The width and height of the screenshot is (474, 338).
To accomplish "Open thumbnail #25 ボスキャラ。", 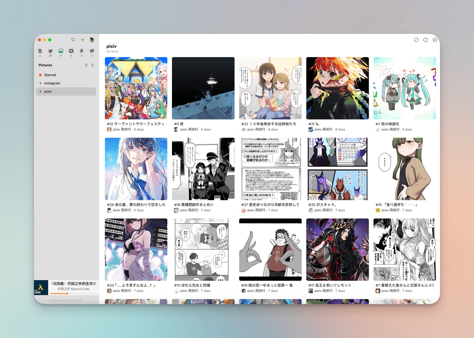I will 337,169.
